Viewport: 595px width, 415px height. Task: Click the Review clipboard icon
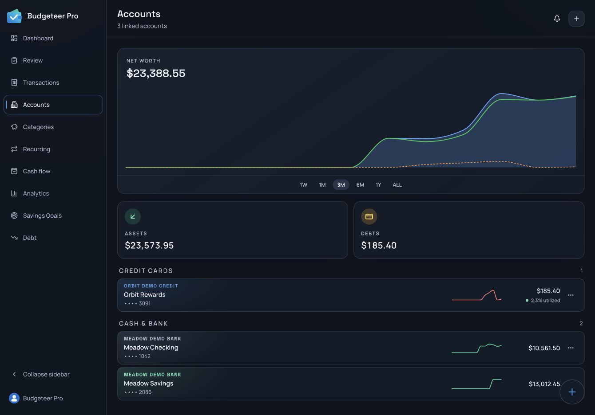pos(14,60)
